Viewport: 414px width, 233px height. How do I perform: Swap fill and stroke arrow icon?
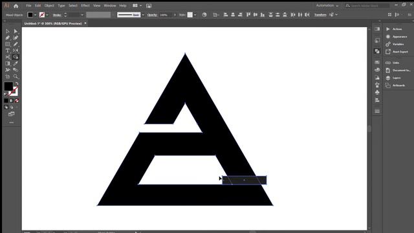(x=17, y=83)
